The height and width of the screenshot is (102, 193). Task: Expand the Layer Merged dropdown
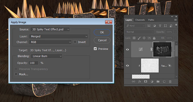pos(59,36)
